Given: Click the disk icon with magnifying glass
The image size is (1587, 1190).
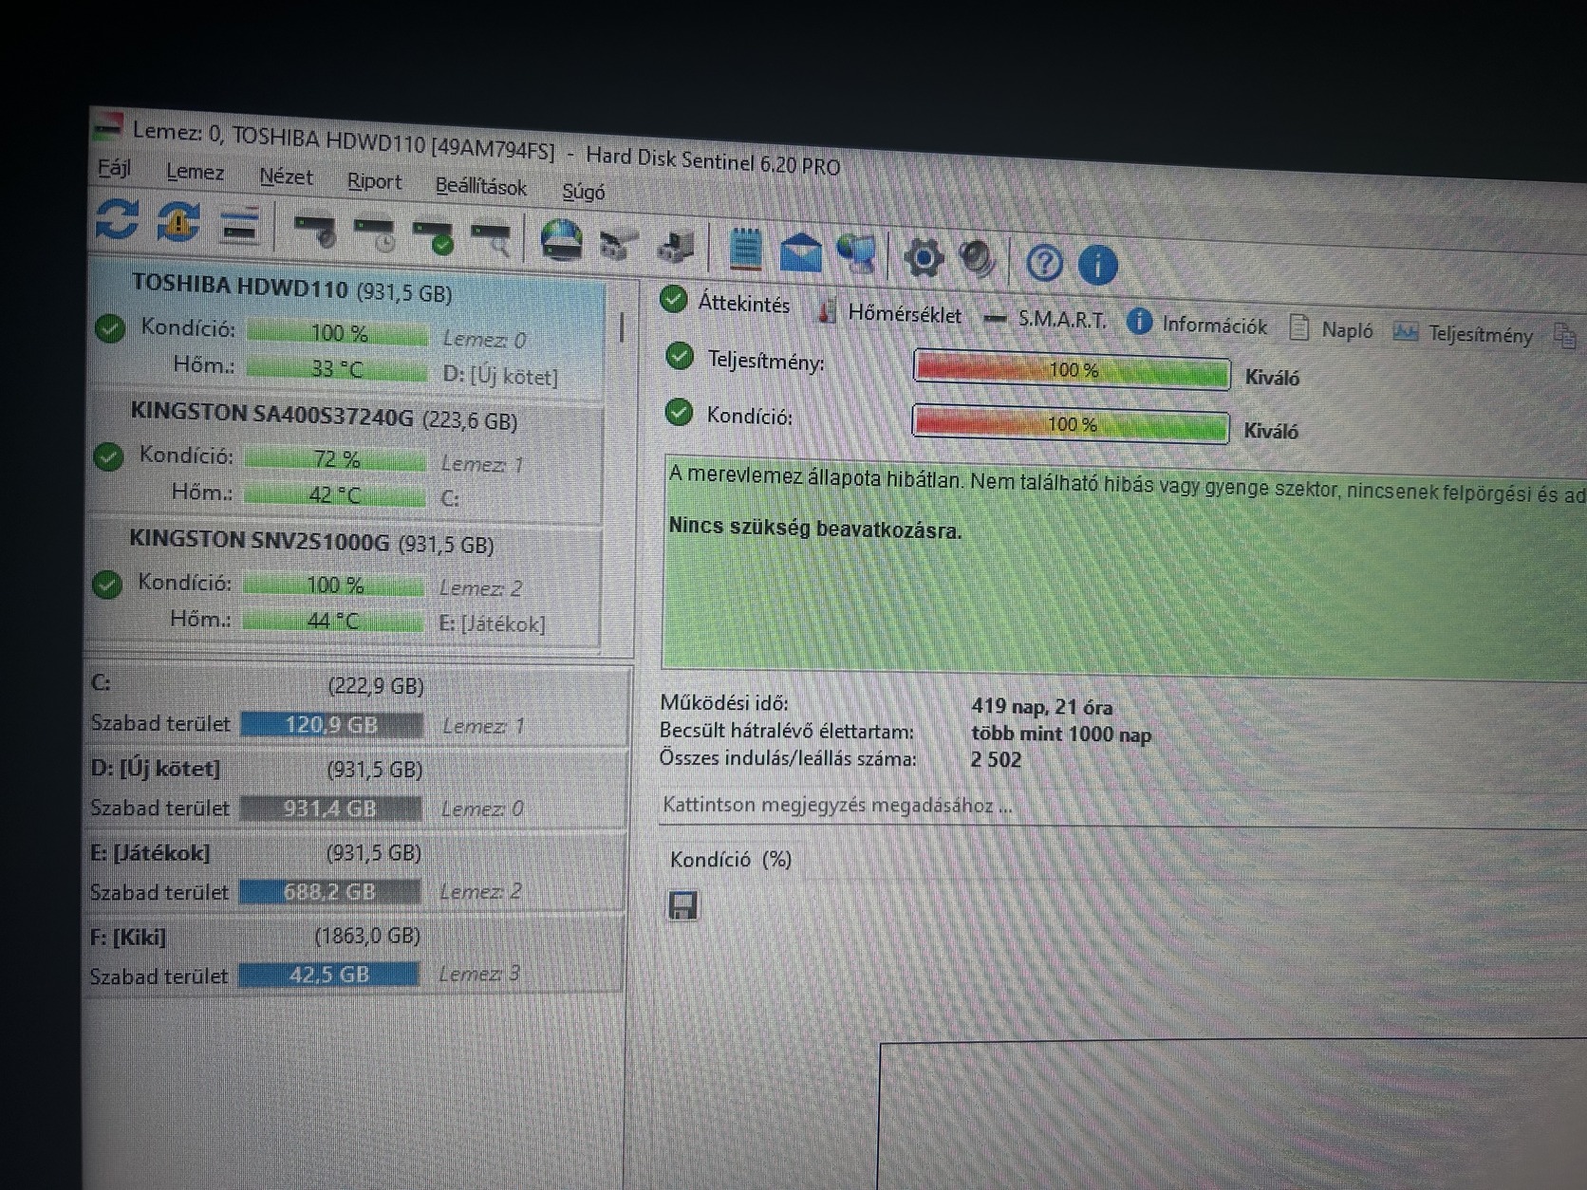Looking at the screenshot, I should pyautogui.click(x=493, y=240).
